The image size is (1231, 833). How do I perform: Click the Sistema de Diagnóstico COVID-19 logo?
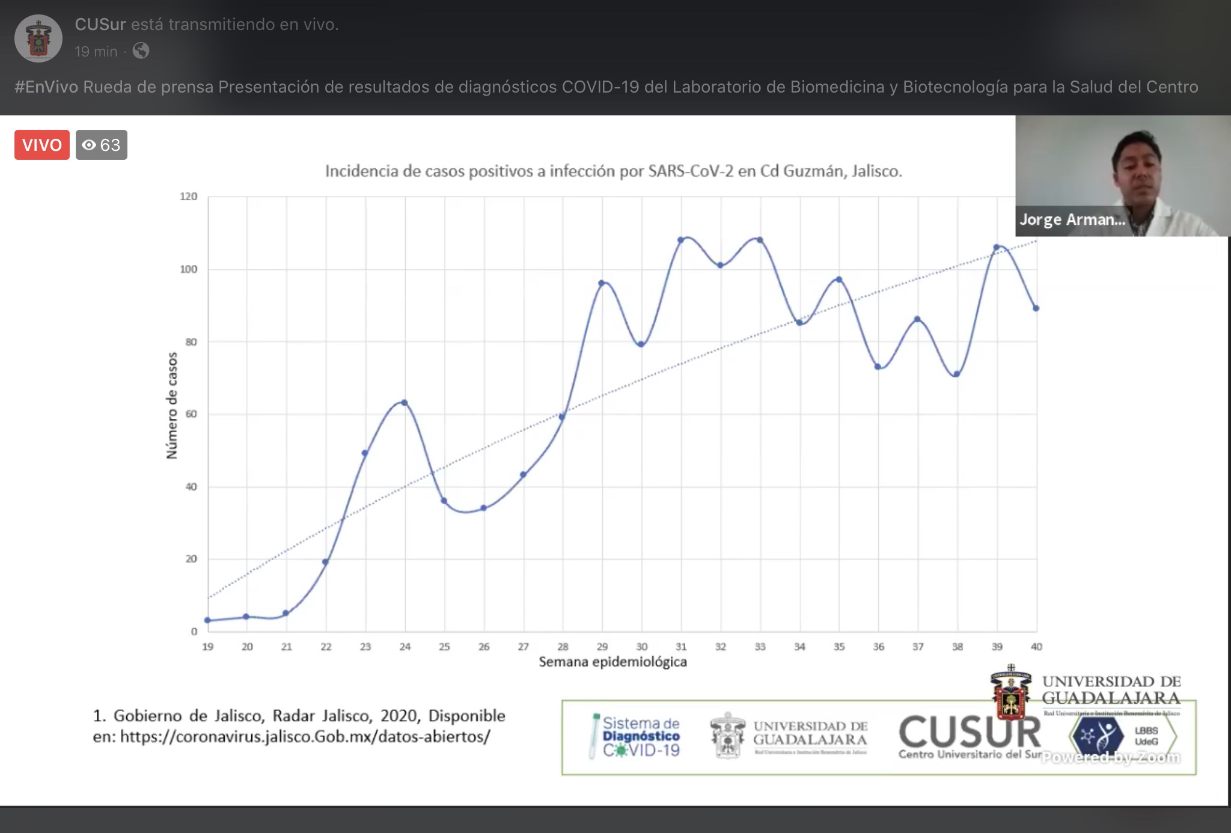(x=635, y=737)
